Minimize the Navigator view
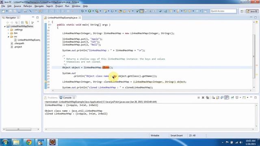 [x=33, y=17]
